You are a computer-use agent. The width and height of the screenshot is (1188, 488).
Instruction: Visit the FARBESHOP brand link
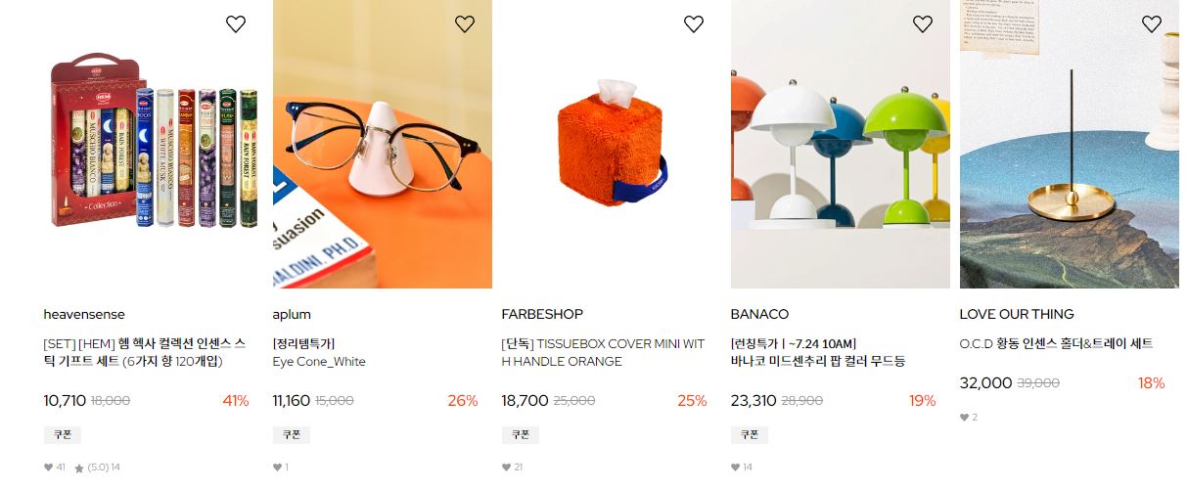(542, 314)
